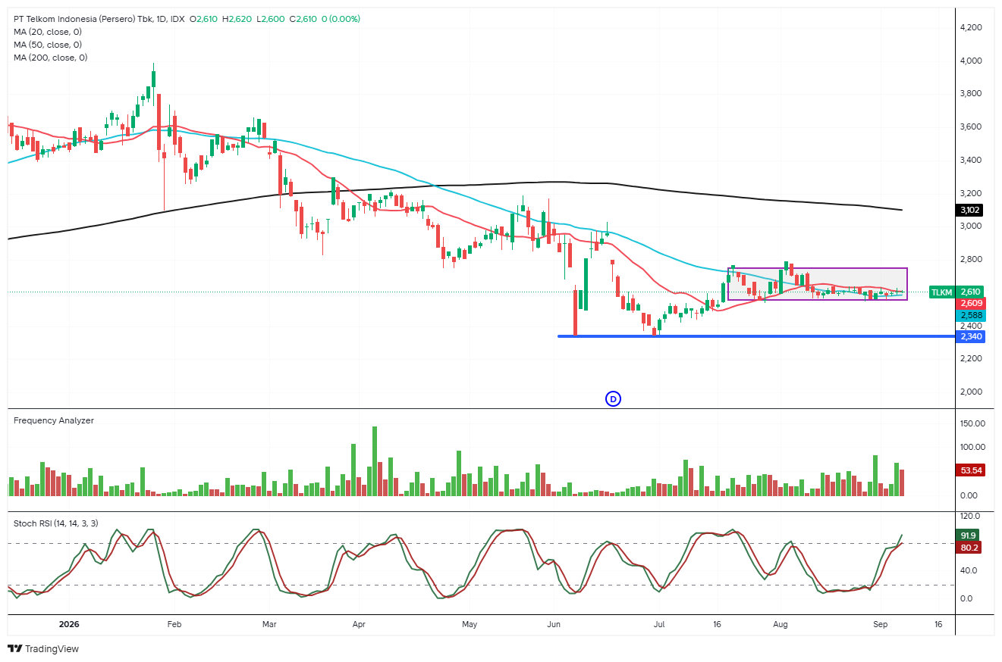The image size is (1002, 662).
Task: Click the cyan 2,588 MA value label
Action: pos(970,315)
